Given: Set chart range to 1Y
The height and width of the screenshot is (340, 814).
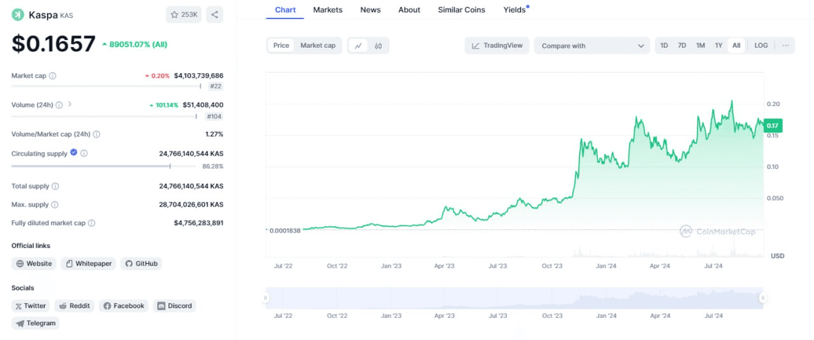Looking at the screenshot, I should tap(719, 46).
